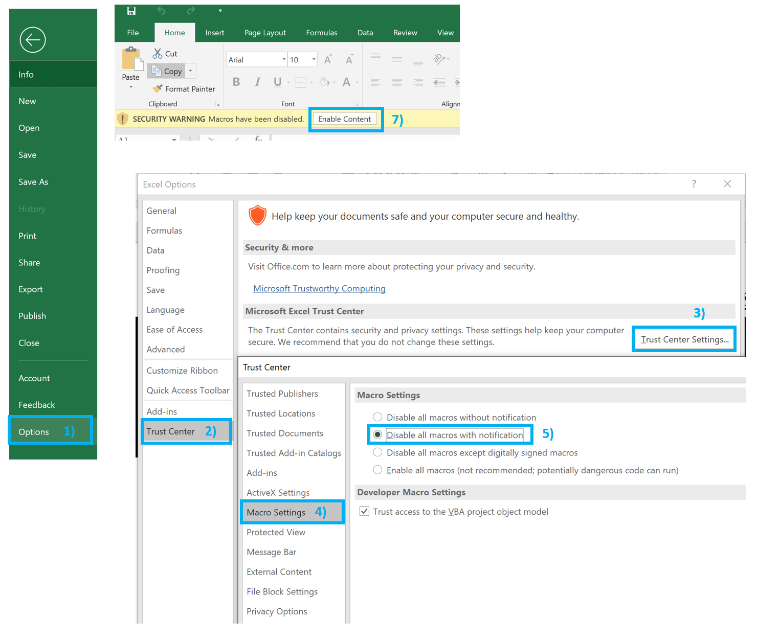The height and width of the screenshot is (643, 757).
Task: Click the Redo arrow icon
Action: coord(191,11)
